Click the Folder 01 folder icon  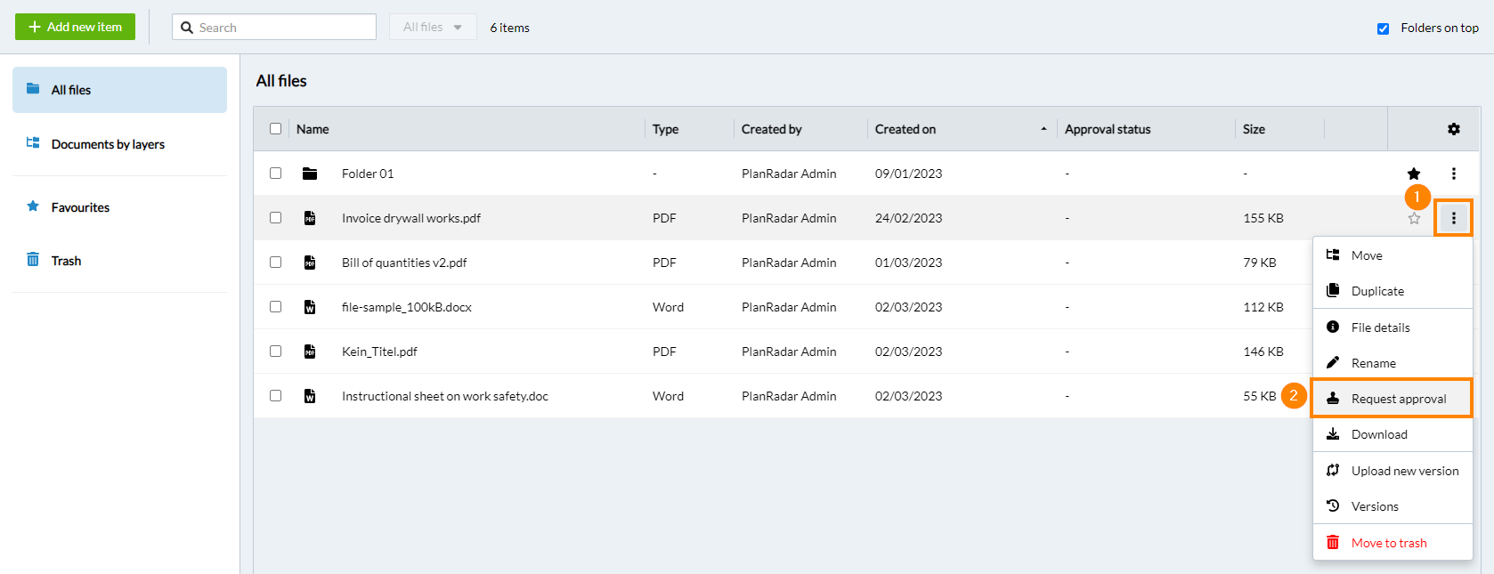(310, 174)
